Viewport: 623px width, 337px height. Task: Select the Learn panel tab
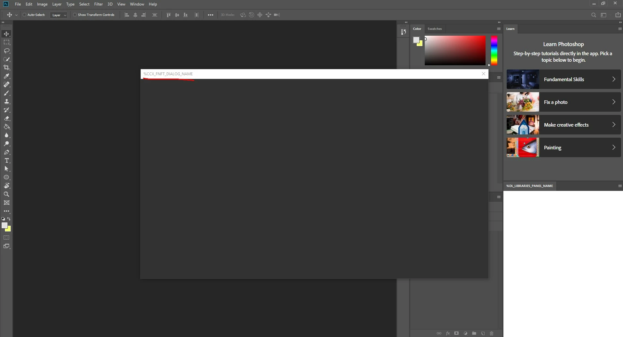pyautogui.click(x=510, y=29)
